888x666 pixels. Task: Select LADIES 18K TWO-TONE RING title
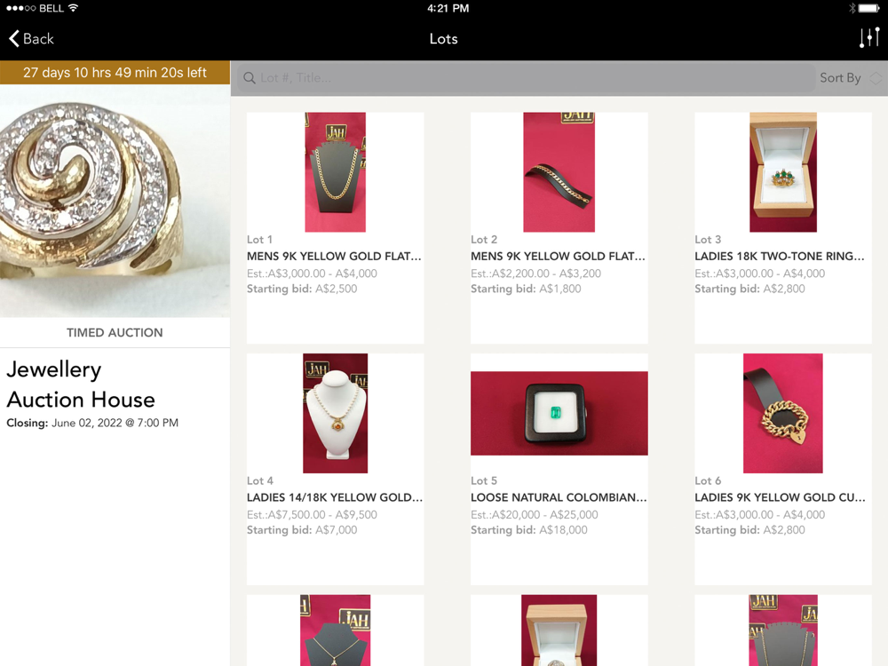[x=780, y=256]
